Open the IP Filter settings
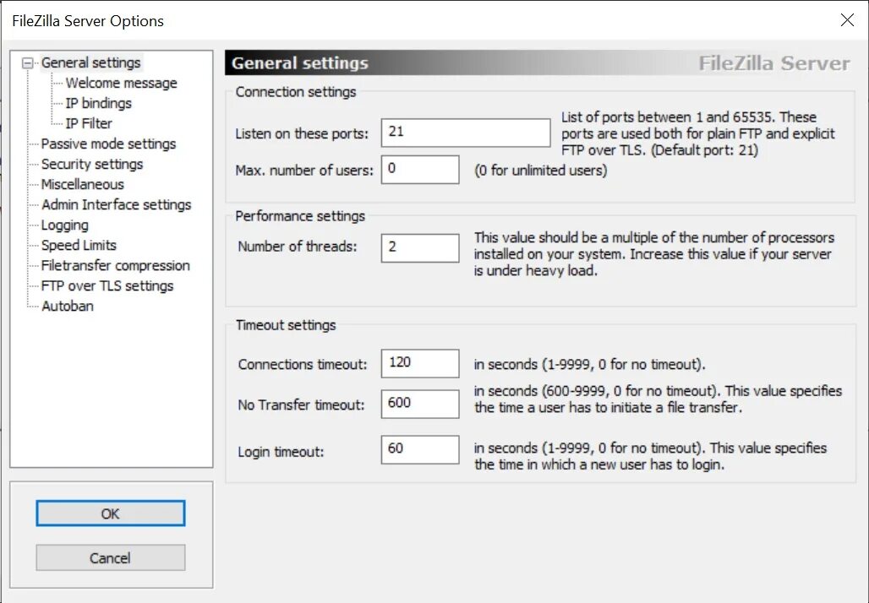This screenshot has height=603, width=869. tap(89, 123)
